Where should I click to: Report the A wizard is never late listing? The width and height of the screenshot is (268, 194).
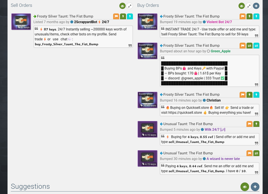[250, 153]
